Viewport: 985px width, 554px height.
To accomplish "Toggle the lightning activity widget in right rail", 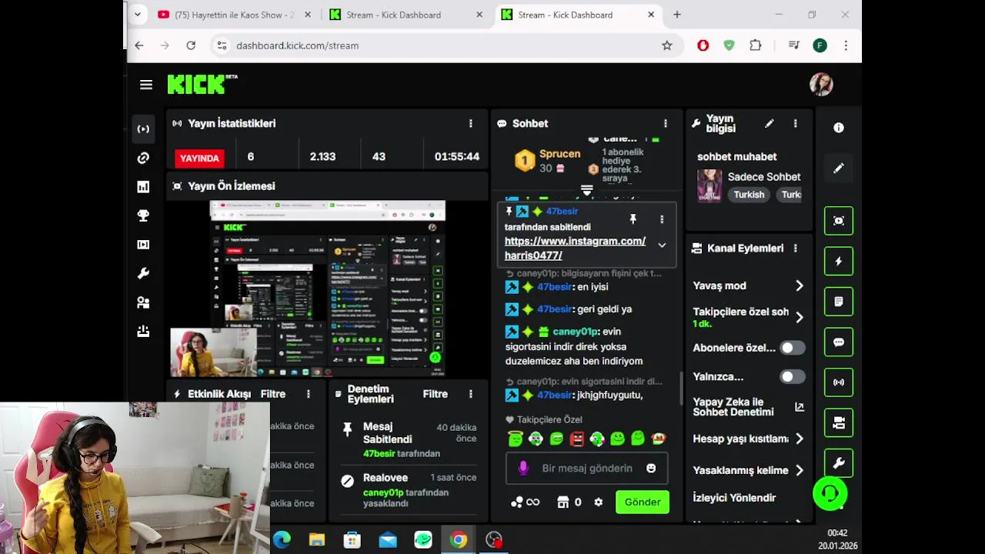I will [x=839, y=261].
